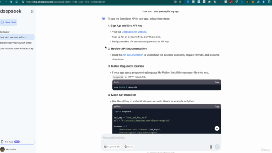Select heading '2. Review API Documentation'
272x153 pixels.
(x=127, y=49)
